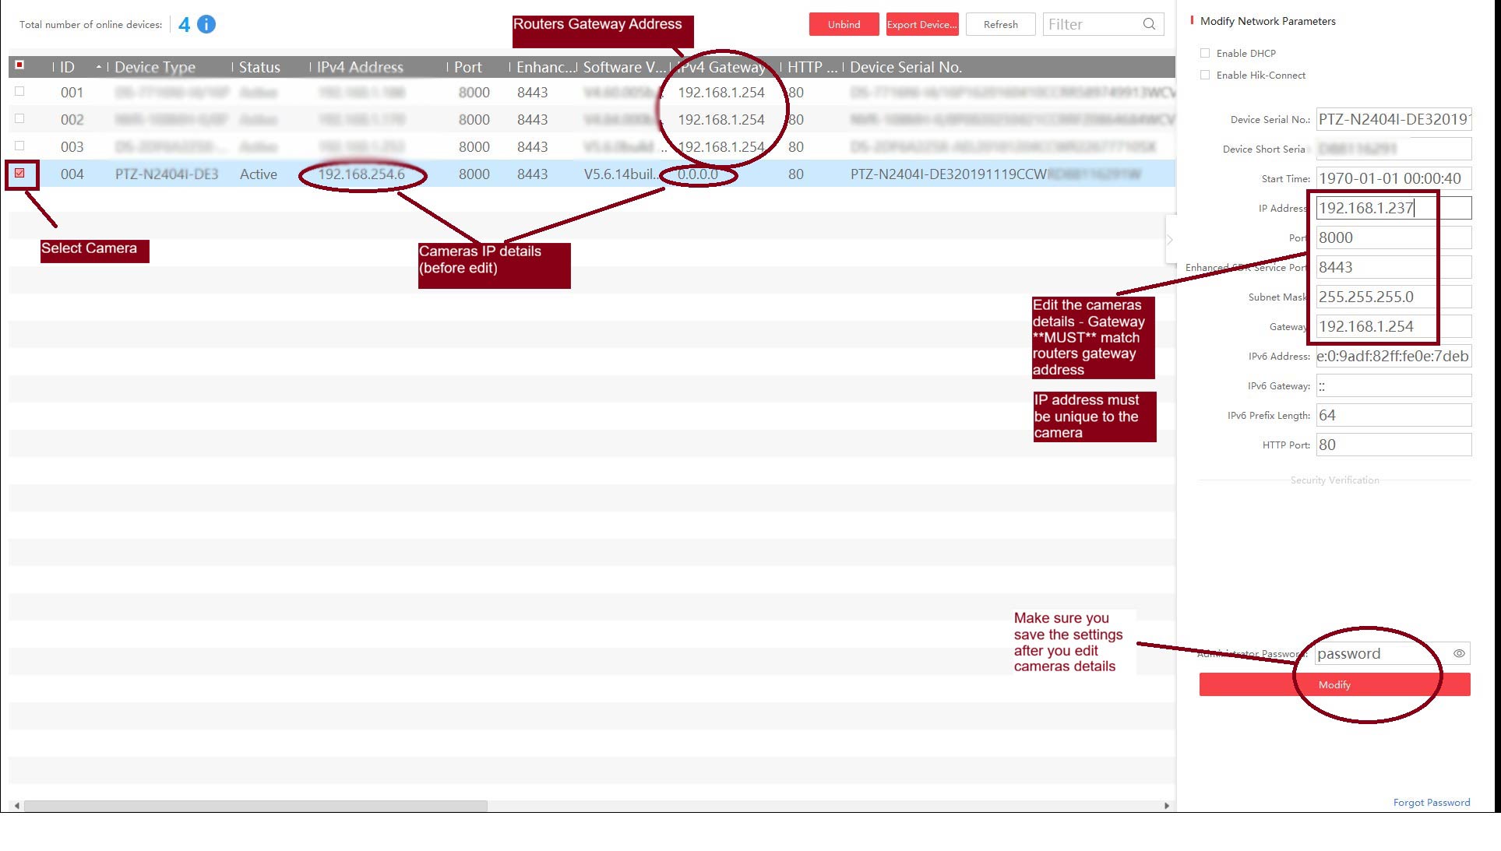
Task: Expand the collapsed side panel chevron
Action: [1169, 239]
